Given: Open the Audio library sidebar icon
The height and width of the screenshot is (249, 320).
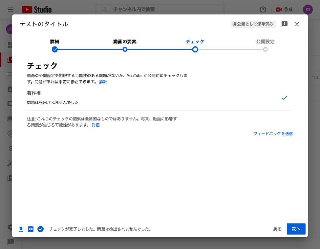Looking at the screenshot, I should tap(11, 178).
